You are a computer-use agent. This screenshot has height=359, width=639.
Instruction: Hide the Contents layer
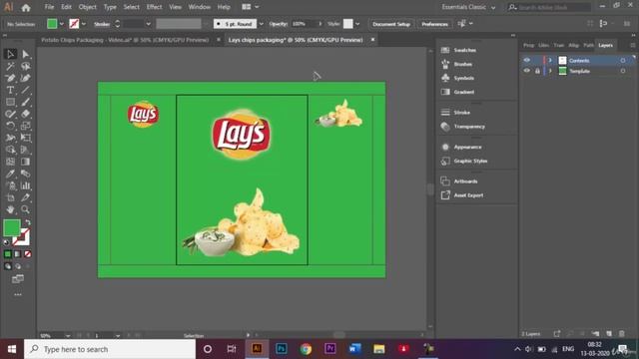tap(527, 60)
